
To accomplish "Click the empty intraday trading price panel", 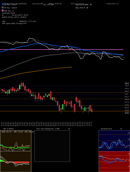I will click(x=52, y=146).
